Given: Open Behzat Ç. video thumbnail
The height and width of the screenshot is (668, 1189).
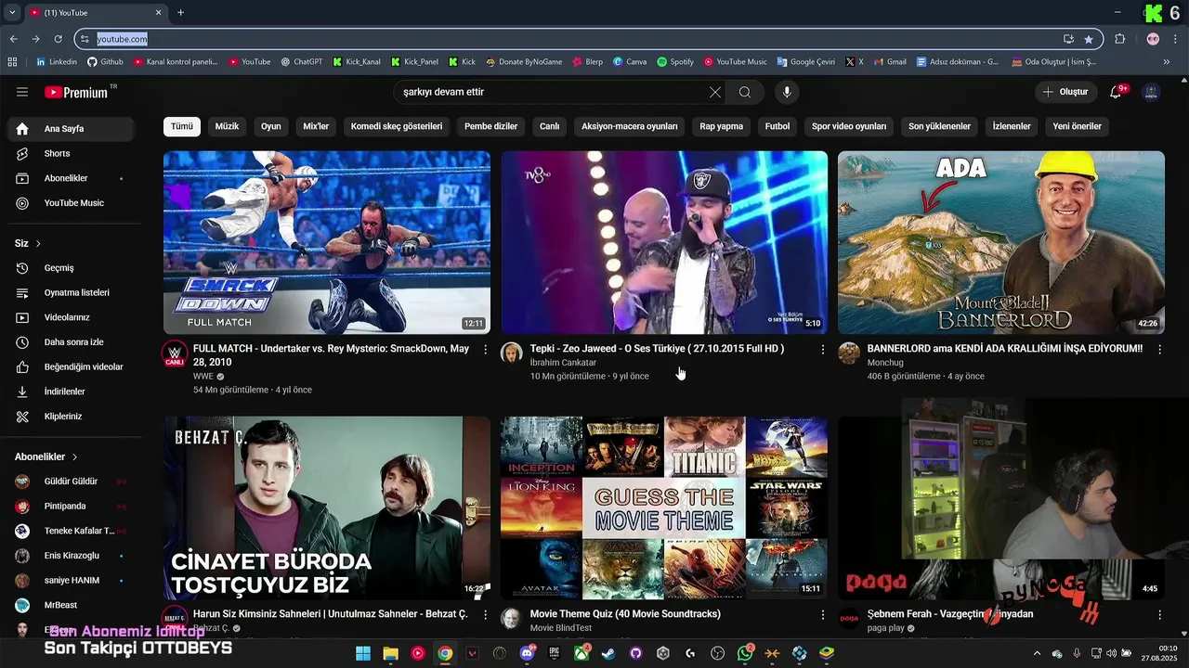Looking at the screenshot, I should click(327, 507).
